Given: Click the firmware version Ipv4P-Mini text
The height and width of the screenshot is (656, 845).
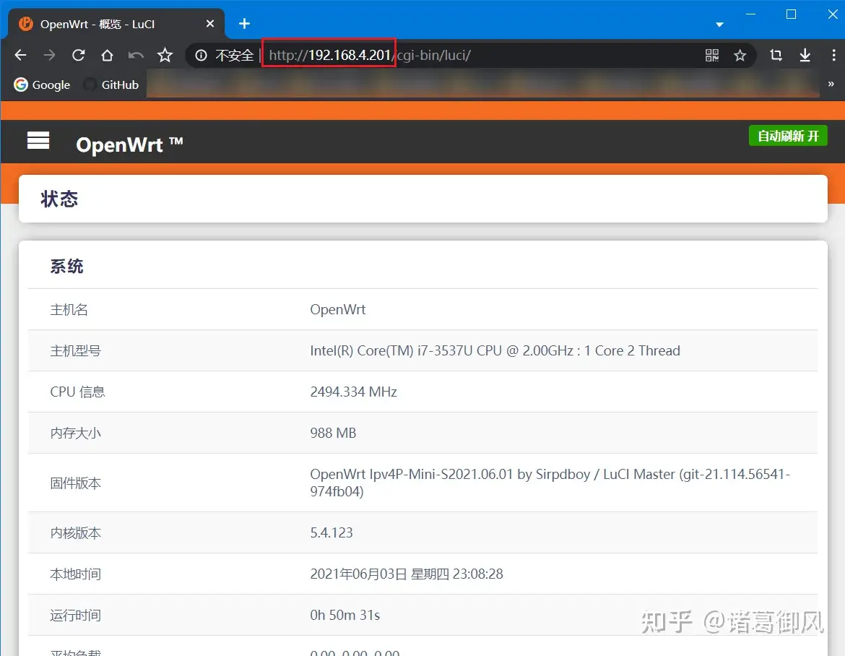Looking at the screenshot, I should 550,483.
